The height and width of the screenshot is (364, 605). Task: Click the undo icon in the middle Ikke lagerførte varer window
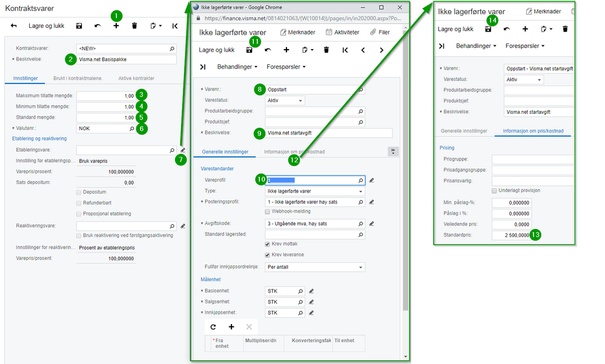(268, 50)
